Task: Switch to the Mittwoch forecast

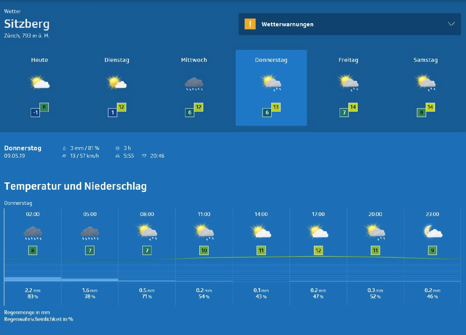Action: (x=194, y=60)
